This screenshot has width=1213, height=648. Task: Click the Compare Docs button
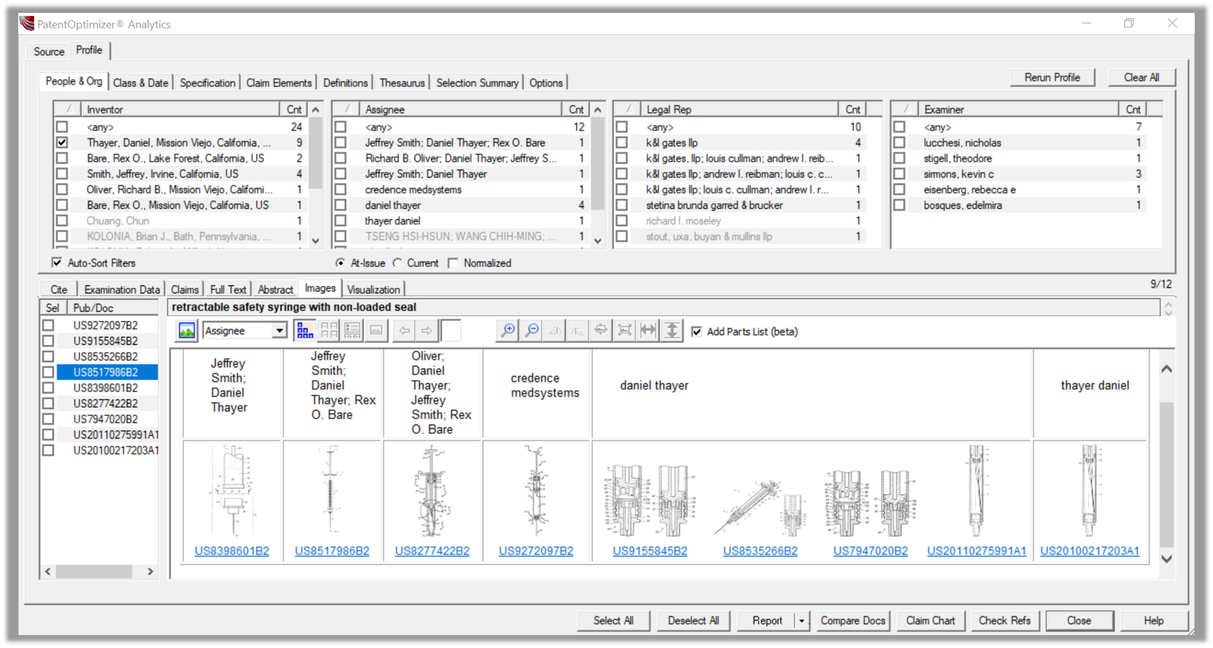click(x=852, y=620)
